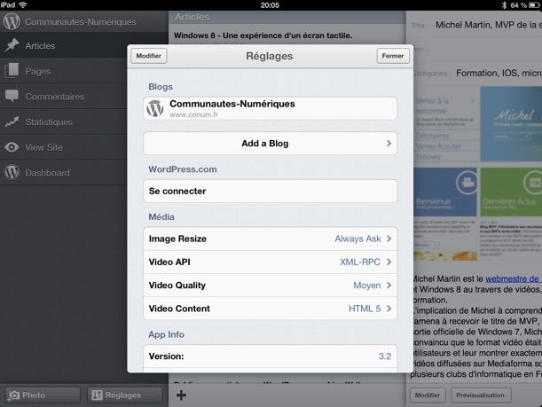Click the Video API label
This screenshot has height=407, width=542.
pyautogui.click(x=169, y=262)
